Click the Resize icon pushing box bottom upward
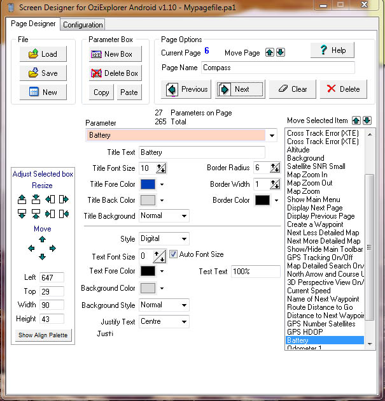This screenshot has width=385, height=401. tap(36, 214)
